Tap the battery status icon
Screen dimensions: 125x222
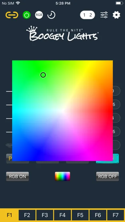(119, 3)
